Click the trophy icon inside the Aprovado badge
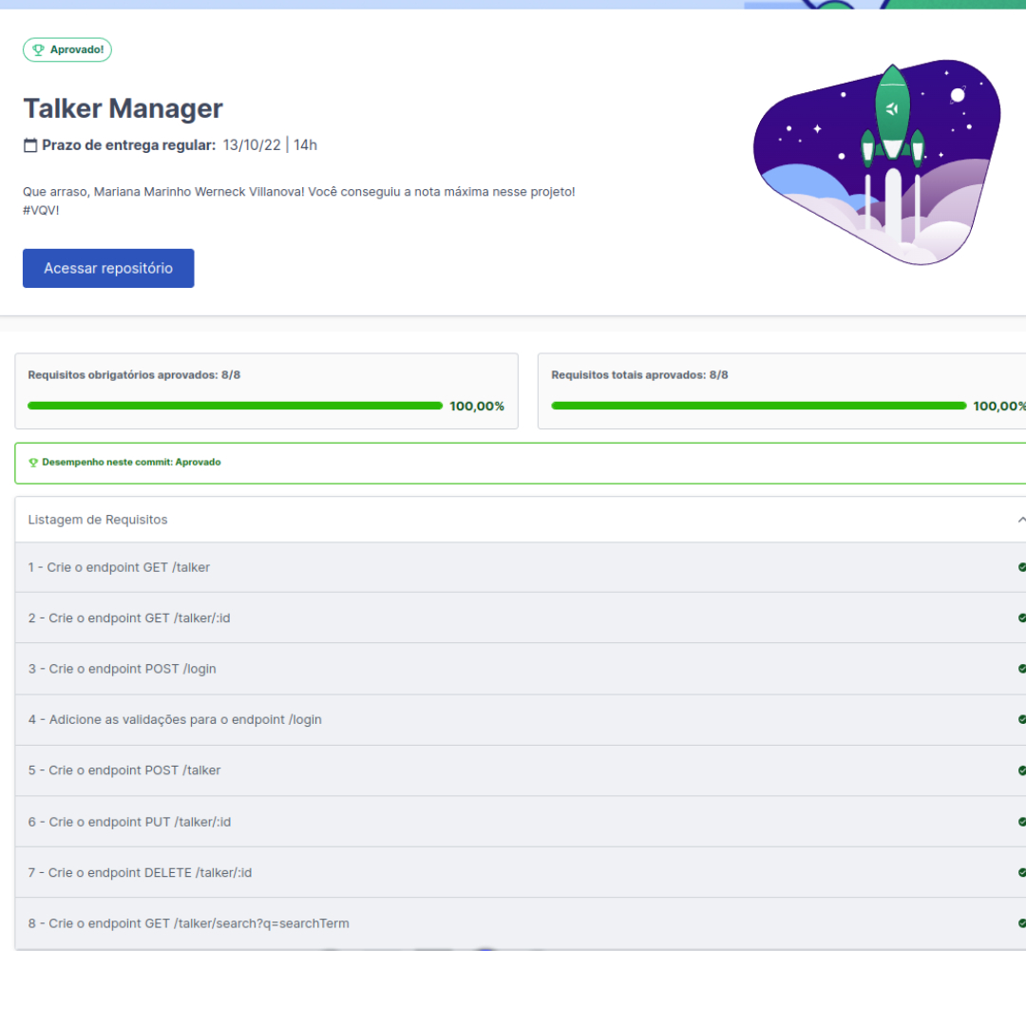The width and height of the screenshot is (1026, 1026). tap(38, 49)
